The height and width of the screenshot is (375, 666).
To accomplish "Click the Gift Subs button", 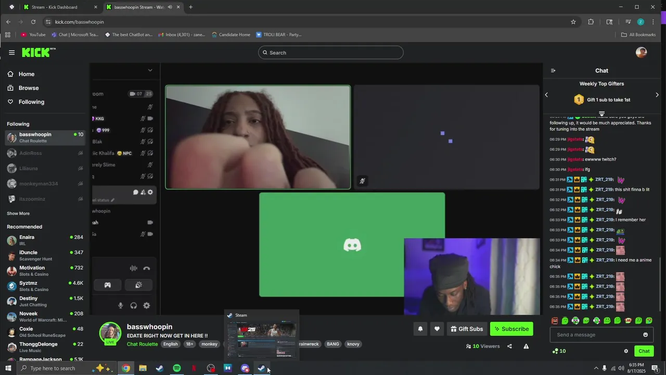I will [x=467, y=329].
